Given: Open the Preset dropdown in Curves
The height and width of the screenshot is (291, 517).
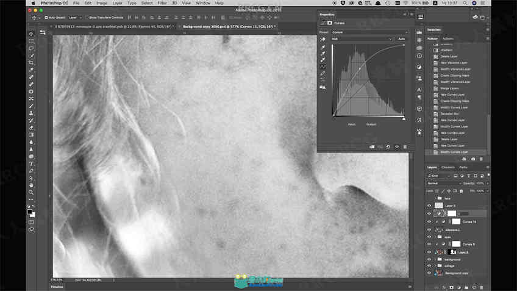Looking at the screenshot, I should pyautogui.click(x=369, y=32).
